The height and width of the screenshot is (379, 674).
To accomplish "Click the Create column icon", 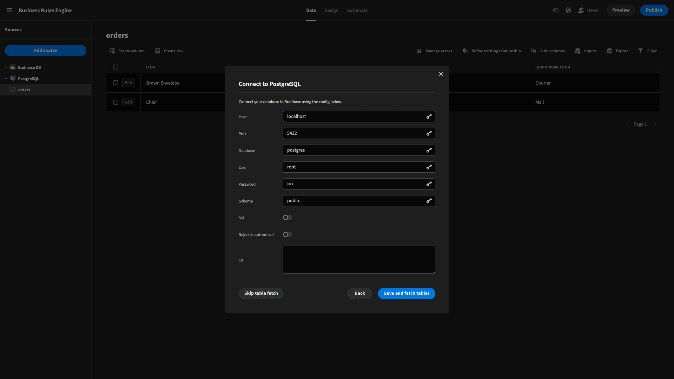I will [x=112, y=51].
